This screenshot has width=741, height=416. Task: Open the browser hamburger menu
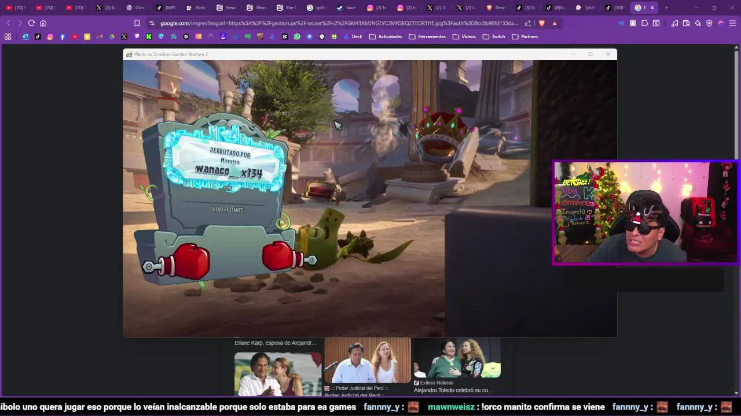732,23
